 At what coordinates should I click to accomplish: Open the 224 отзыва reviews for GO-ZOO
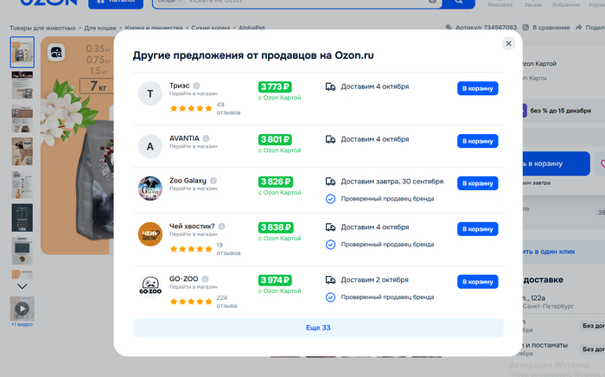click(x=227, y=301)
